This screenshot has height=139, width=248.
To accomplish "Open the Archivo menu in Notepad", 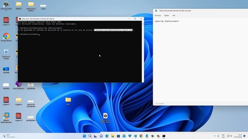I will (158, 15).
